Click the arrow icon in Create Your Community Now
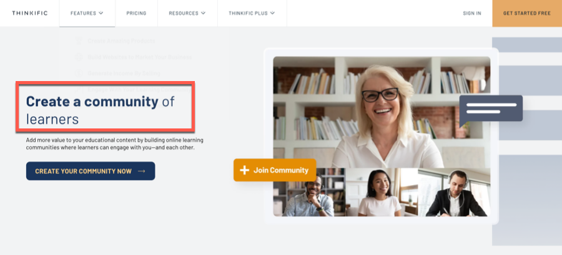Image resolution: width=562 pixels, height=255 pixels. click(142, 171)
